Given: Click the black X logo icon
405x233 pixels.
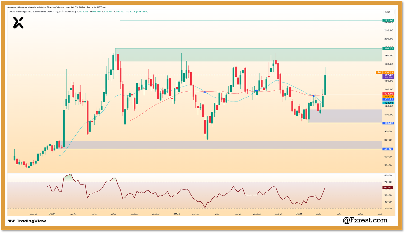Looking at the screenshot, I should (x=18, y=23).
